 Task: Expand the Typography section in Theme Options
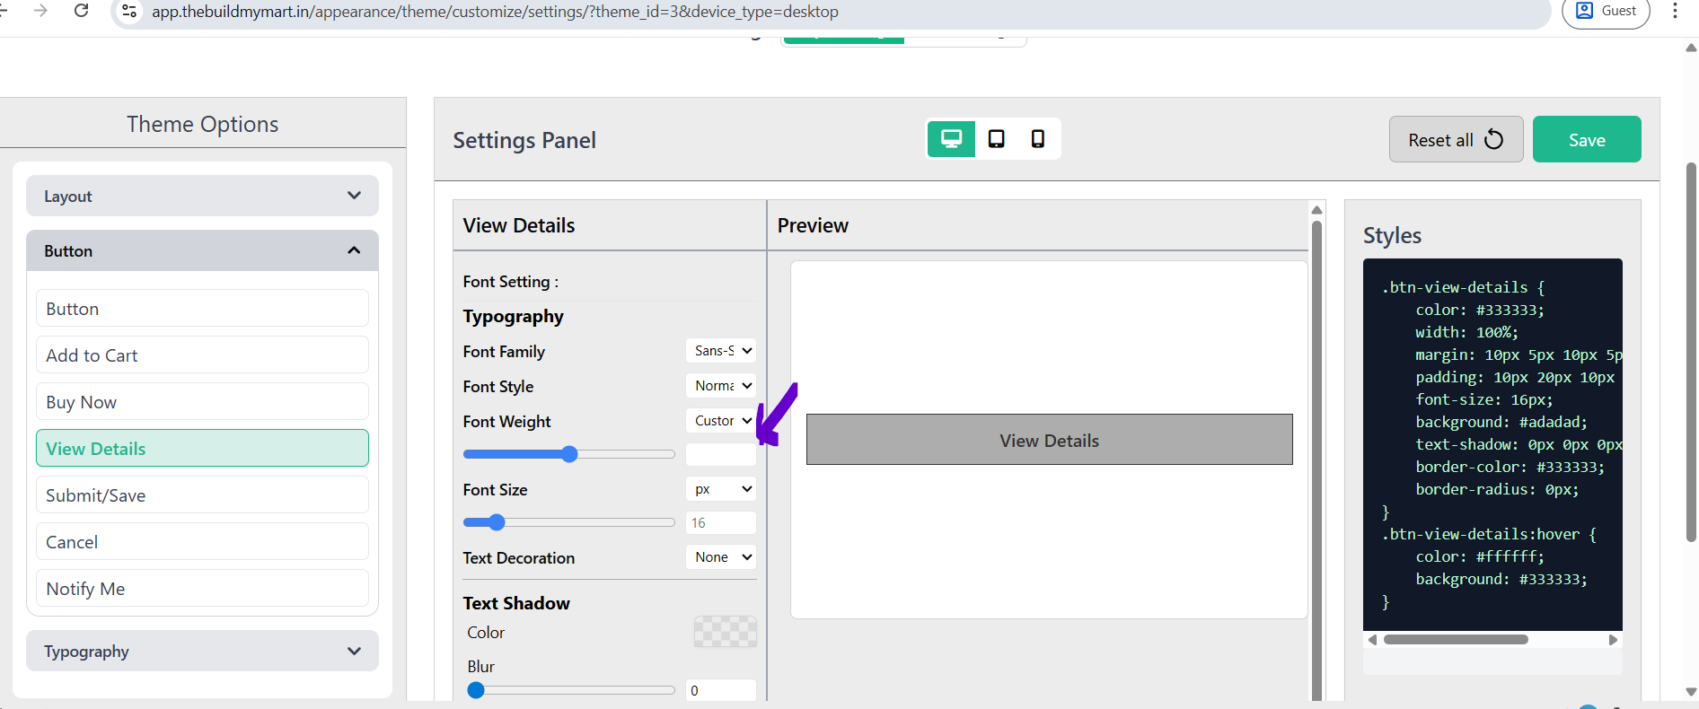tap(202, 651)
